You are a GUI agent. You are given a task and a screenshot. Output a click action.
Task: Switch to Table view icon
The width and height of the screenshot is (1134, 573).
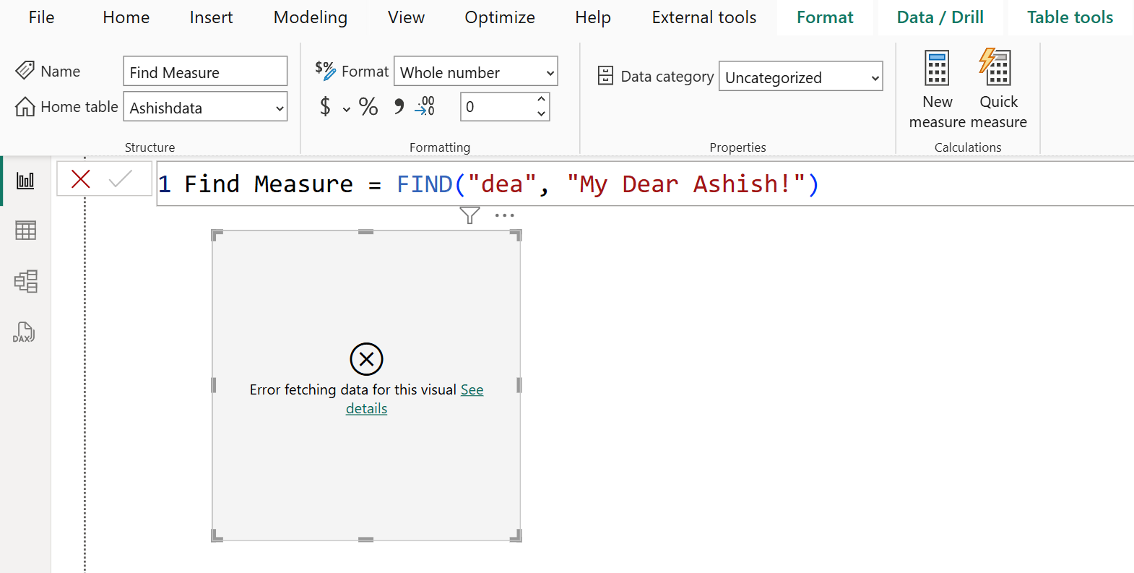(25, 231)
